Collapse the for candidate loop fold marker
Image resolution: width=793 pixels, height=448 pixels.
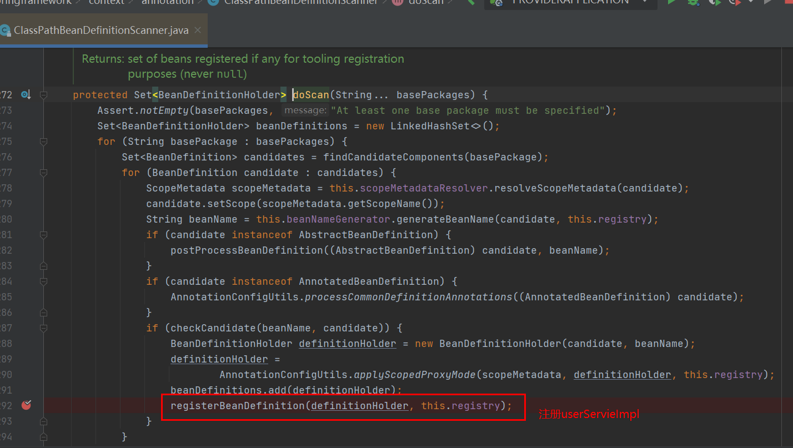(43, 173)
